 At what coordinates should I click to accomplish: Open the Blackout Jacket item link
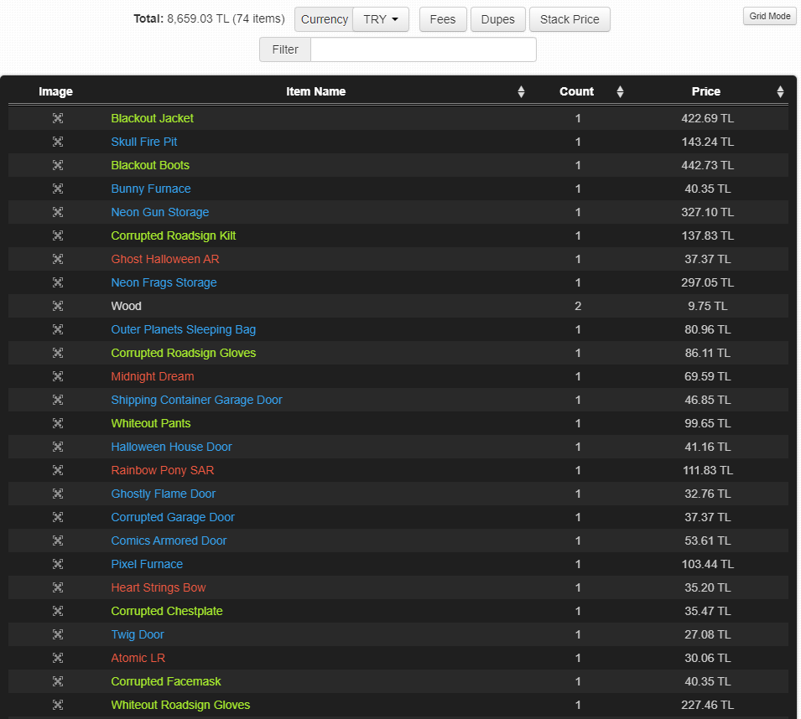(x=152, y=118)
